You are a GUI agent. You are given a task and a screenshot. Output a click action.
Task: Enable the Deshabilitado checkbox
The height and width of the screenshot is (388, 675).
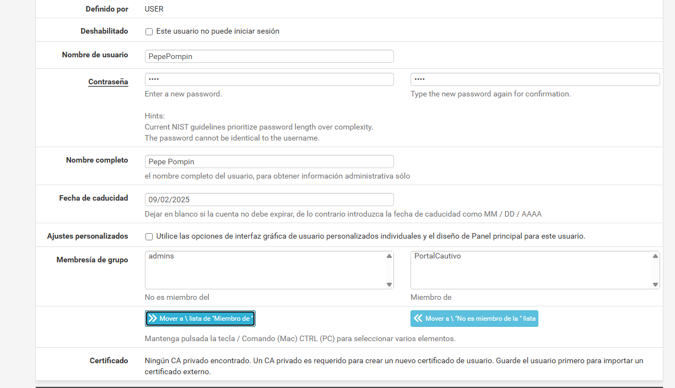pyautogui.click(x=149, y=32)
